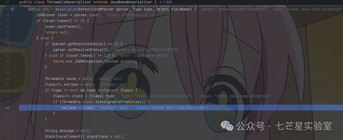Click line number 28 in the gutter
The height and width of the screenshot is (140, 343).
(8, 15)
